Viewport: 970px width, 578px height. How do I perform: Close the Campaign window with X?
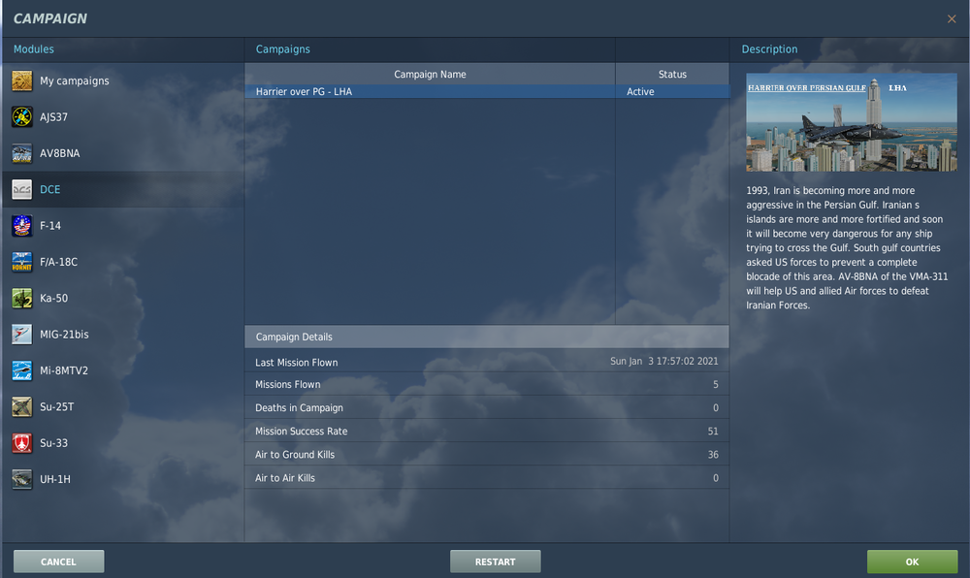[952, 19]
